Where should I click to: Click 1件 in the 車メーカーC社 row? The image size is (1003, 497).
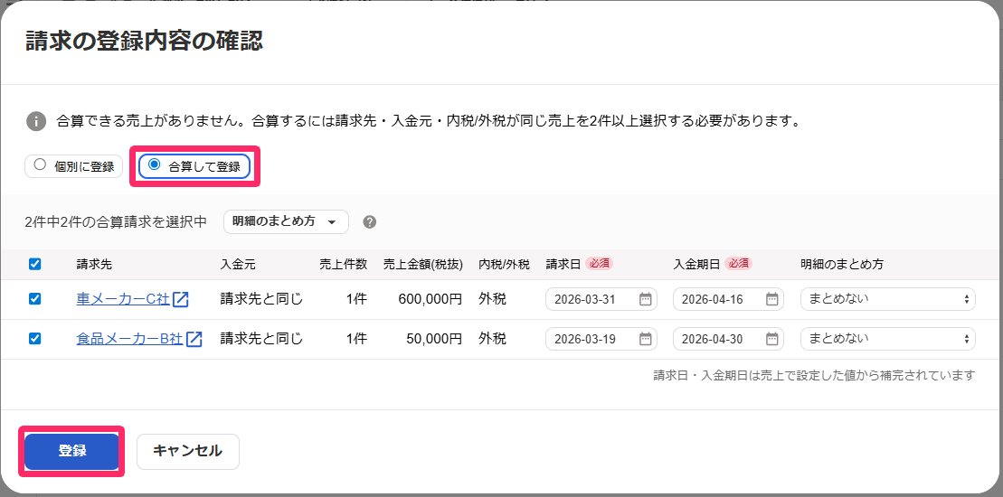356,299
